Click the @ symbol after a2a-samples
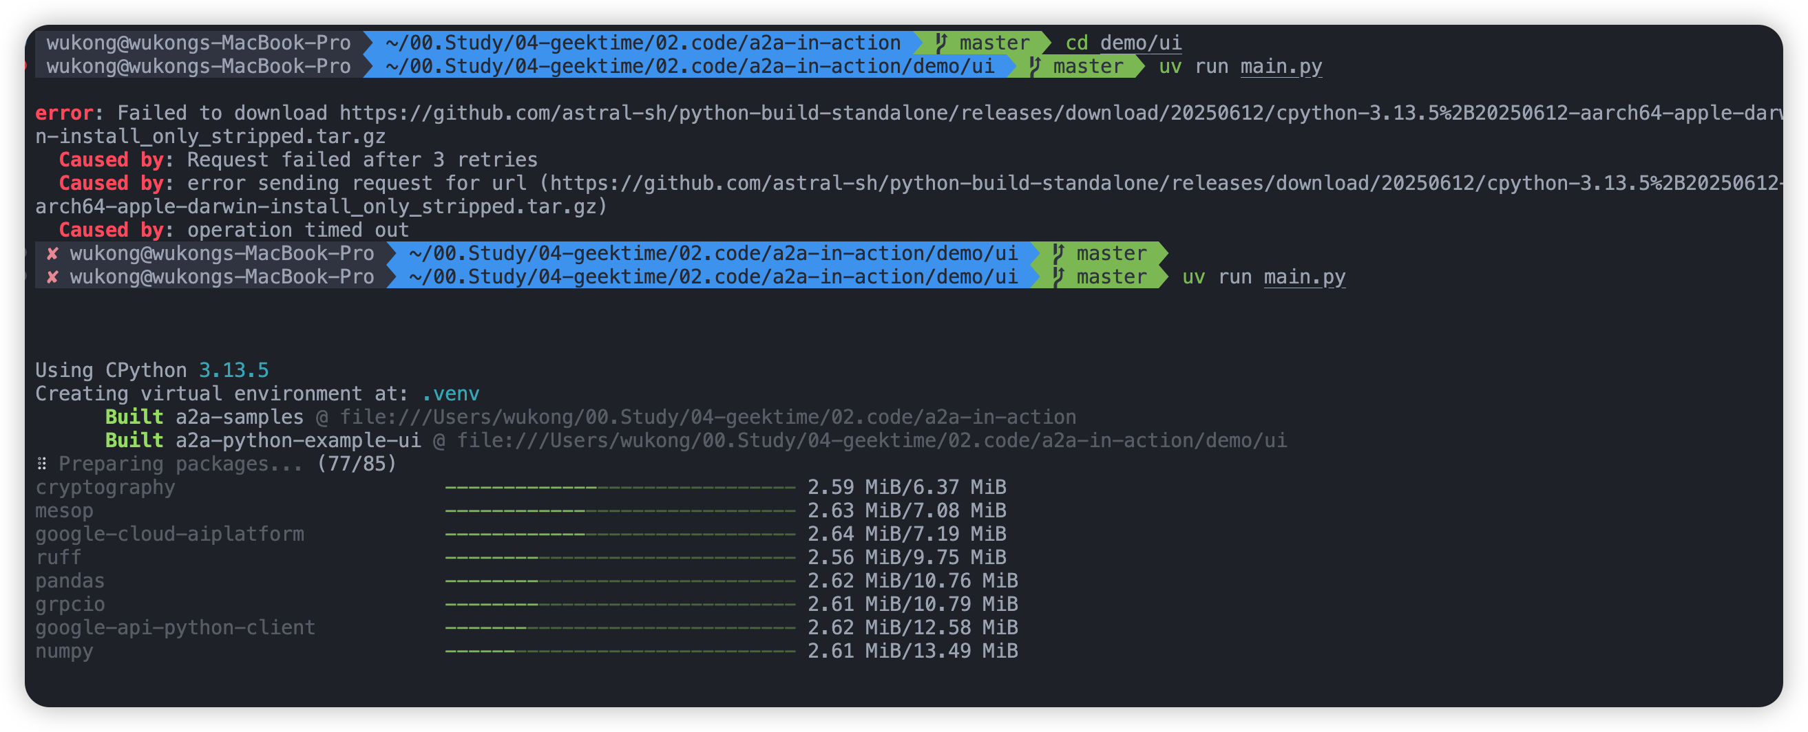The image size is (1808, 732). pyautogui.click(x=322, y=418)
